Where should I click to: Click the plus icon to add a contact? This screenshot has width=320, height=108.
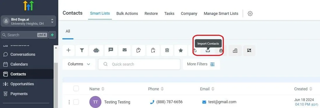[x=68, y=50]
